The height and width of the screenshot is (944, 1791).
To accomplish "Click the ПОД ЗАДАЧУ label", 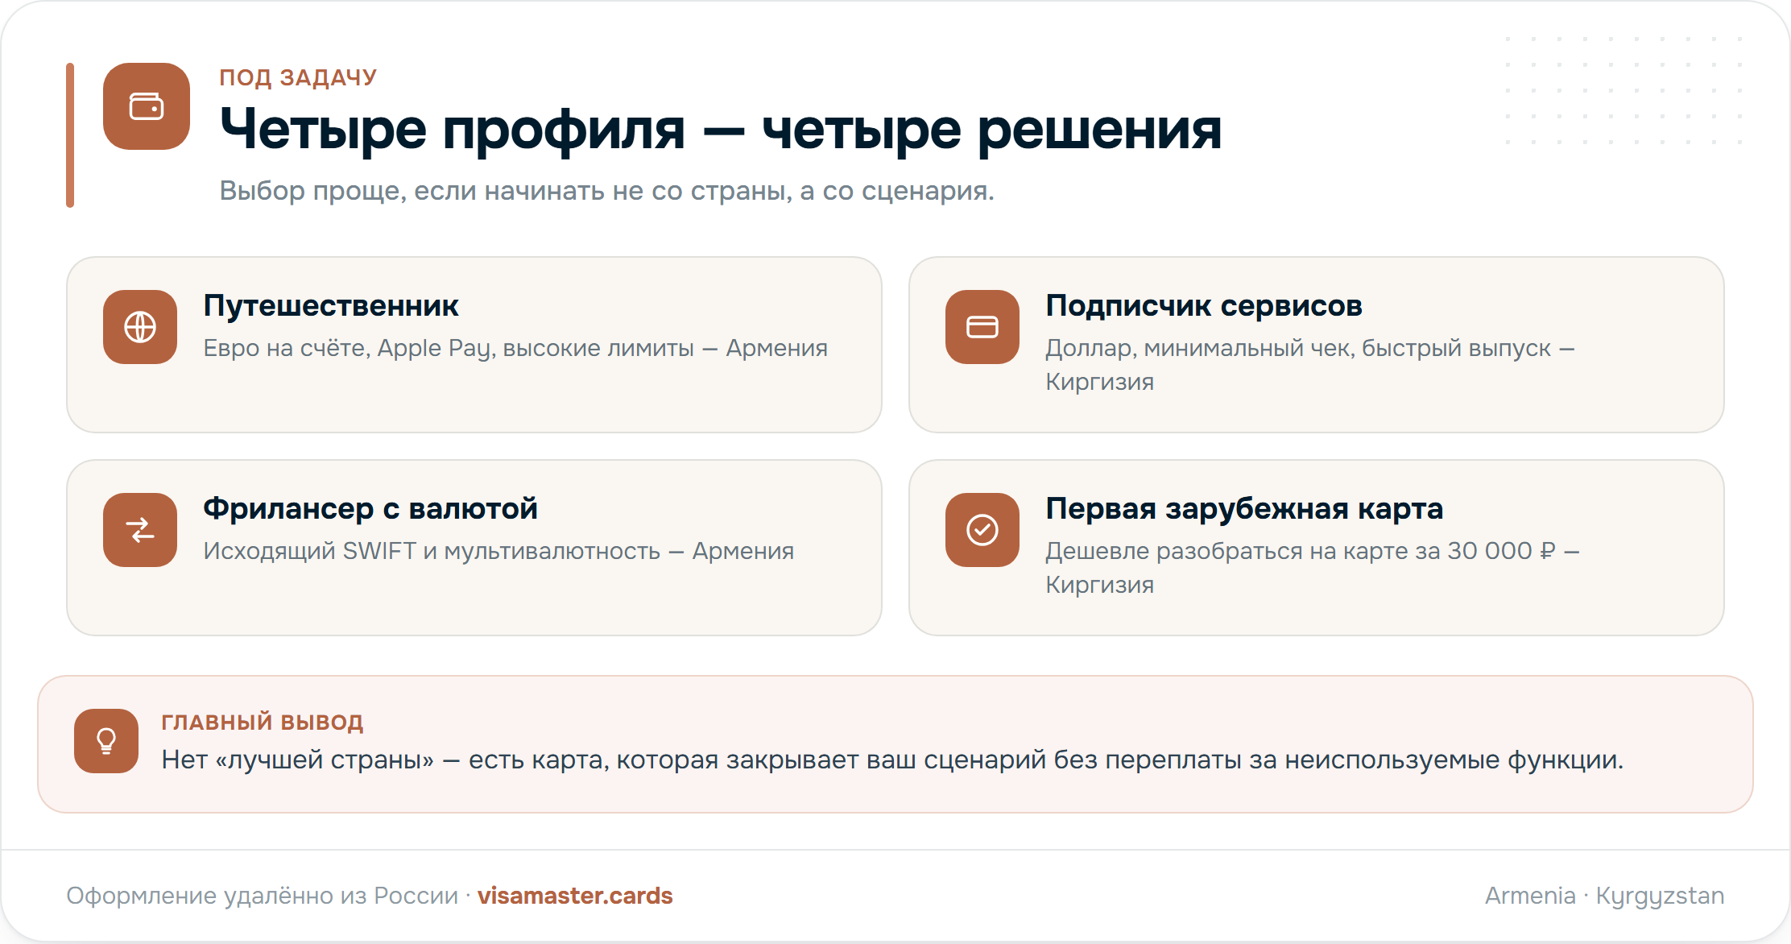I will tap(298, 77).
